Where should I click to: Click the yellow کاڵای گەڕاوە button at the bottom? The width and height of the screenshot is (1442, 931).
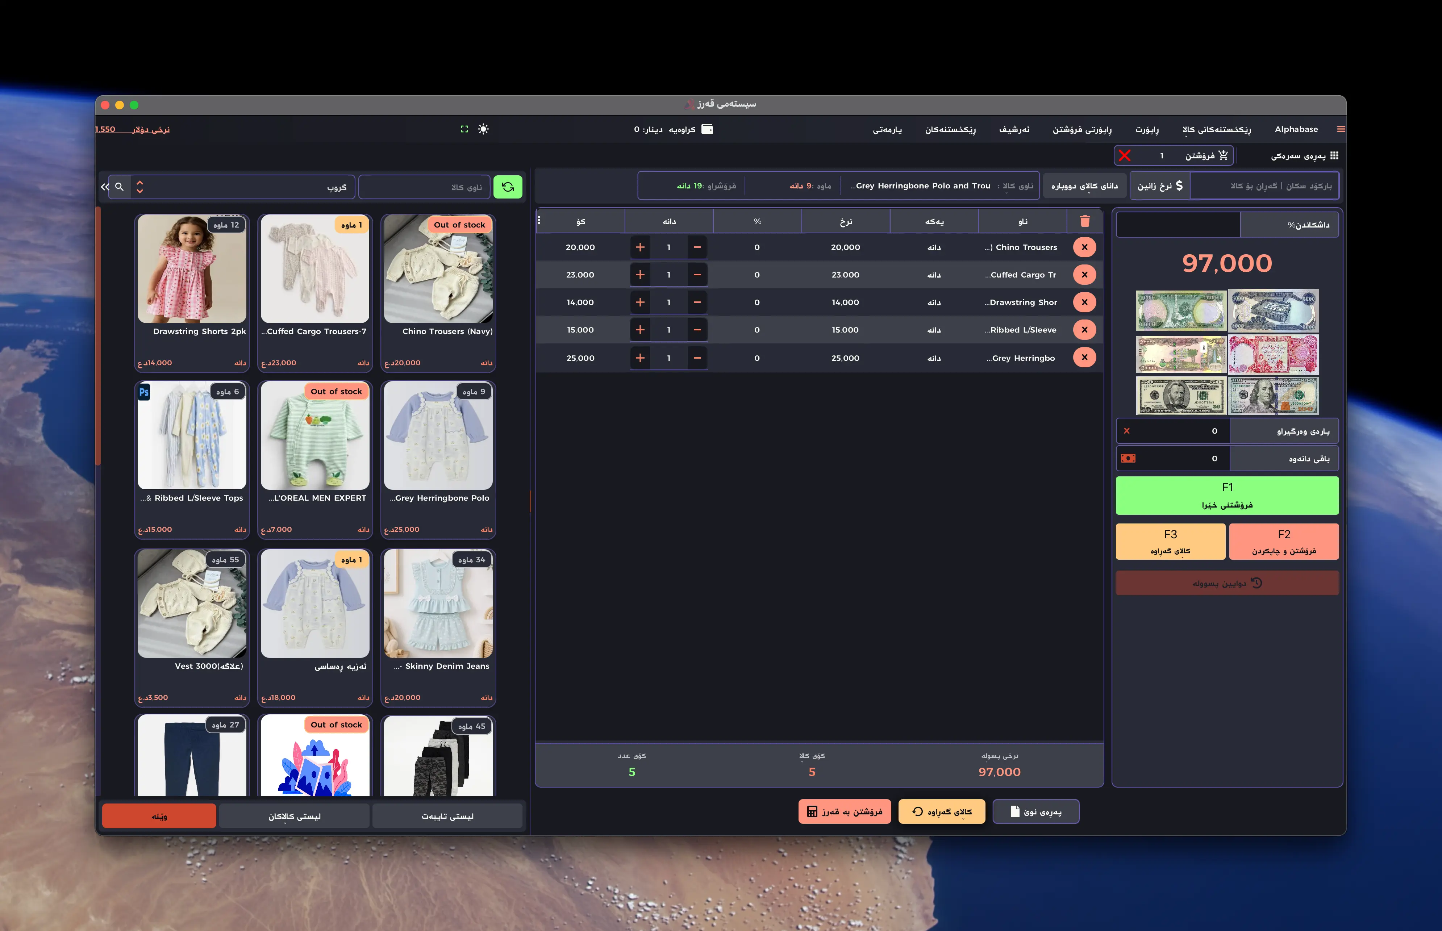pos(941,812)
